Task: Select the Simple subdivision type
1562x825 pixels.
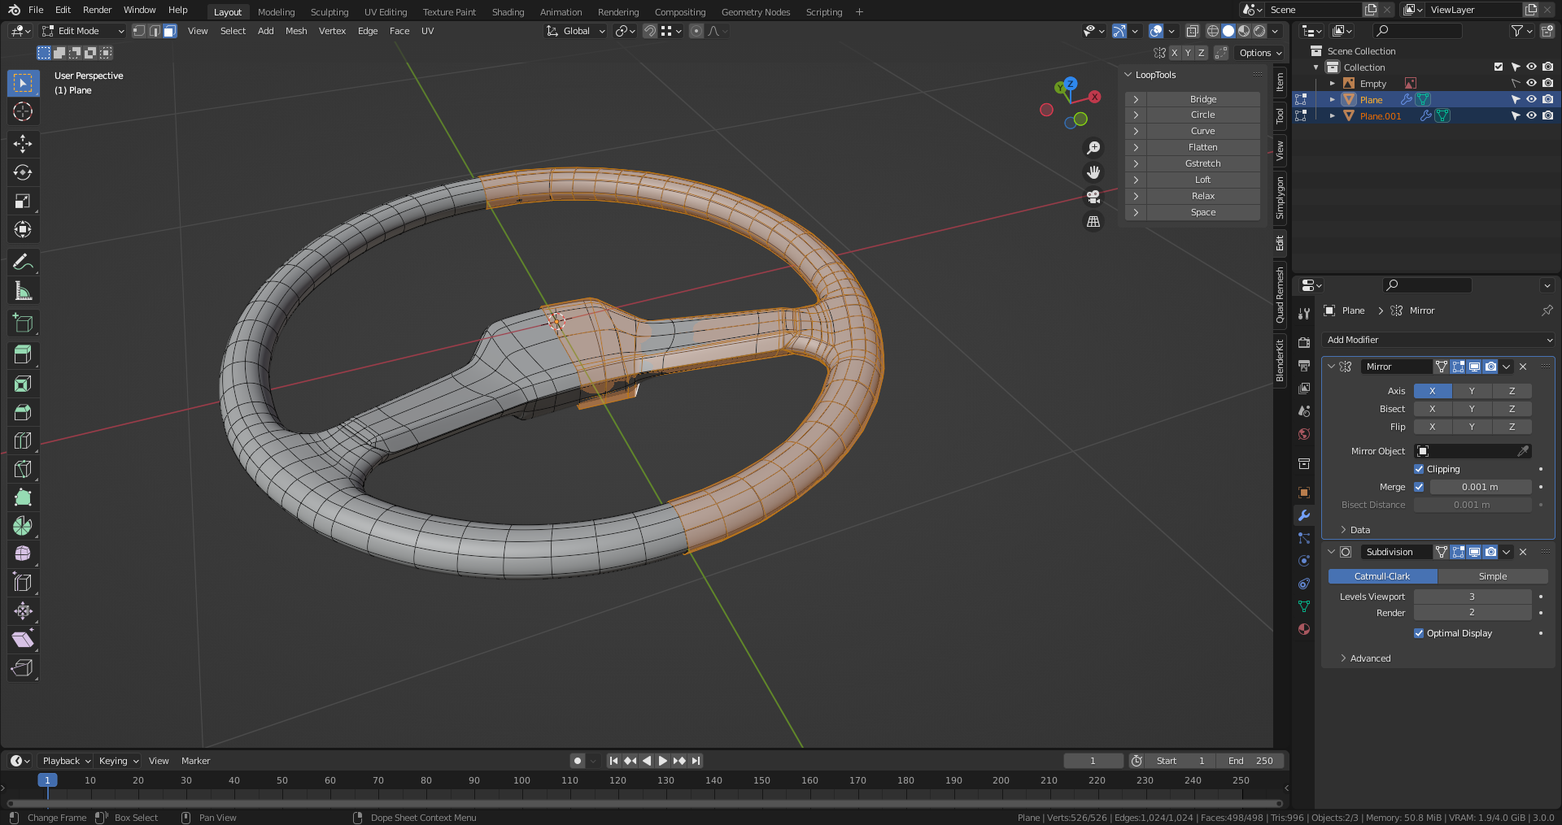Action: pos(1492,576)
